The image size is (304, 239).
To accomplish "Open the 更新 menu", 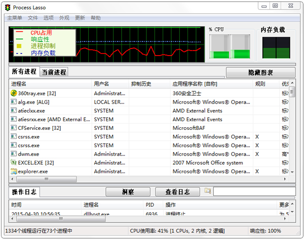I will [x=80, y=18].
